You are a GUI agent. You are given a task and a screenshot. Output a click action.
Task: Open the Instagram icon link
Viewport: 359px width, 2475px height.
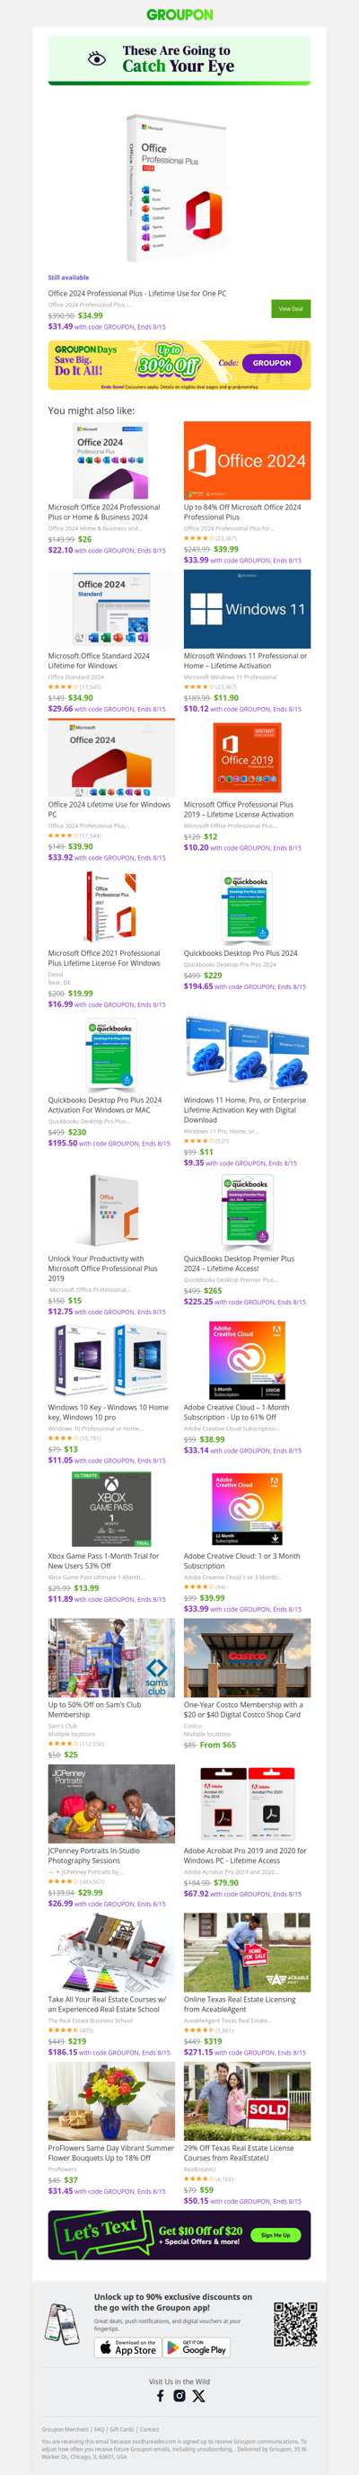click(x=179, y=2395)
